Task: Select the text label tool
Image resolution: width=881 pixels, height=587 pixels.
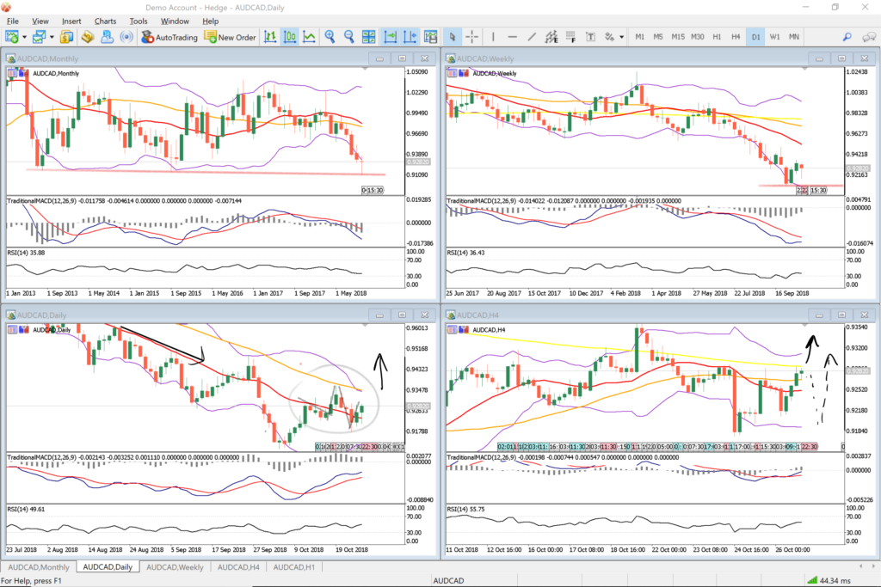Action: [591, 37]
